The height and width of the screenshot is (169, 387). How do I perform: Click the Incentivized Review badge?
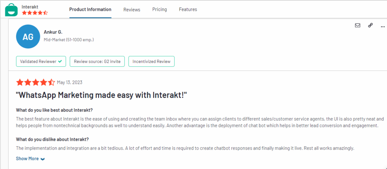151,61
